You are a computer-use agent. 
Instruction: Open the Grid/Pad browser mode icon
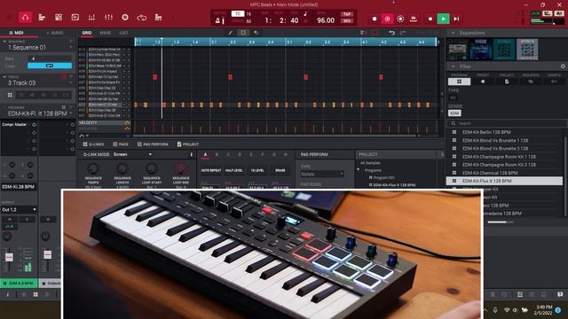[59, 18]
